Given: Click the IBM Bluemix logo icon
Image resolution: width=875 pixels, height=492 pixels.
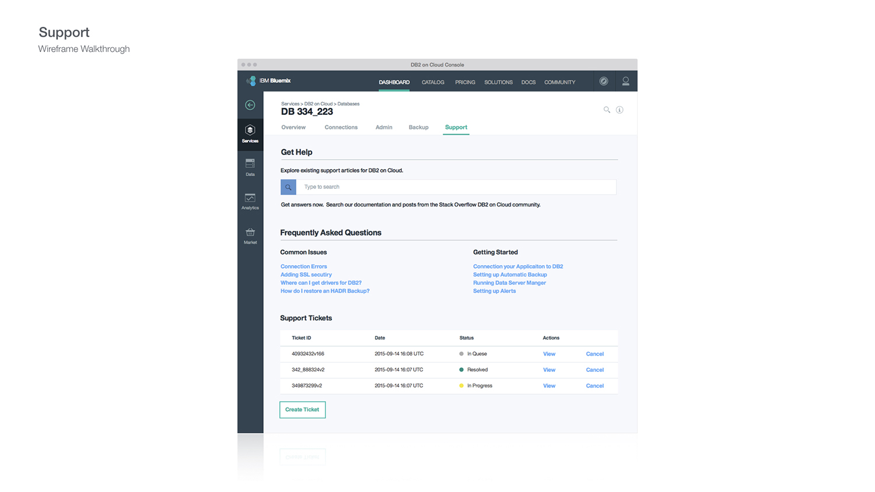Looking at the screenshot, I should 251,81.
